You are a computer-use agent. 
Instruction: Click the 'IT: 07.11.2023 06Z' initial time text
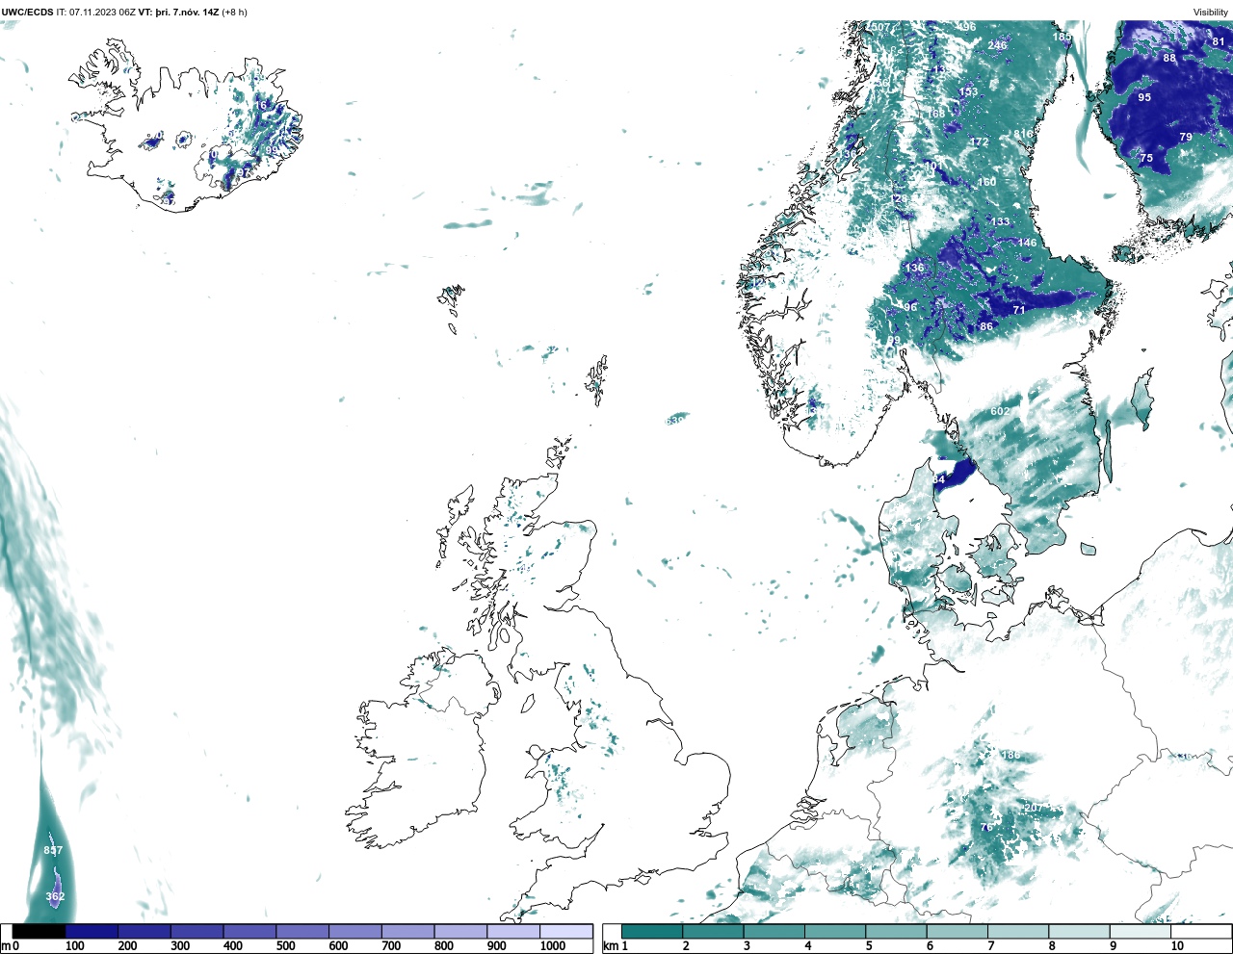point(95,13)
